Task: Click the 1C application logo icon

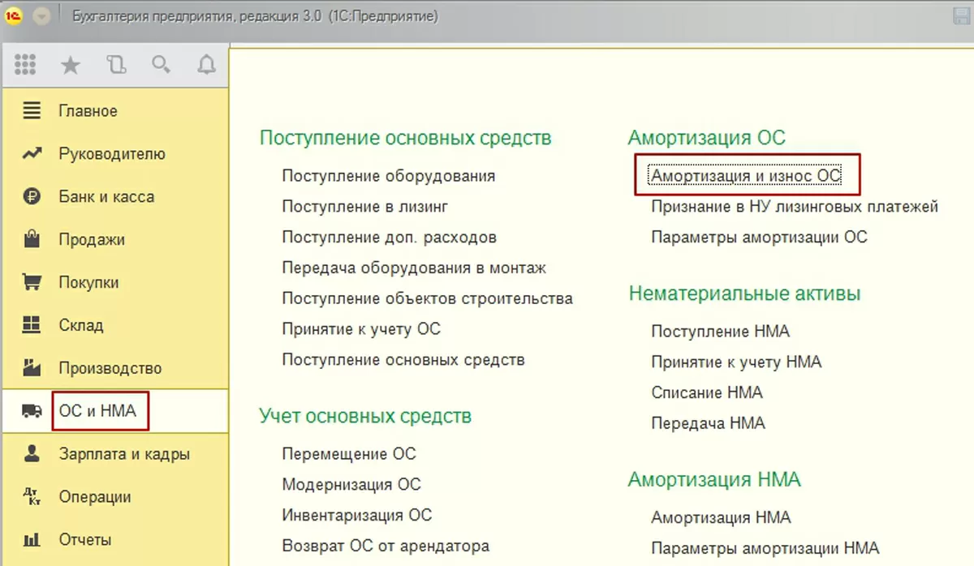Action: 14,15
